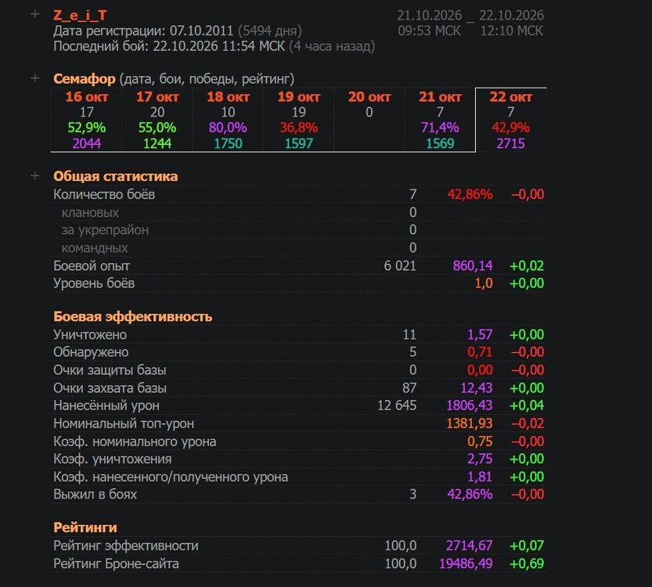Click rating 2044 under 16 окт

86,143
